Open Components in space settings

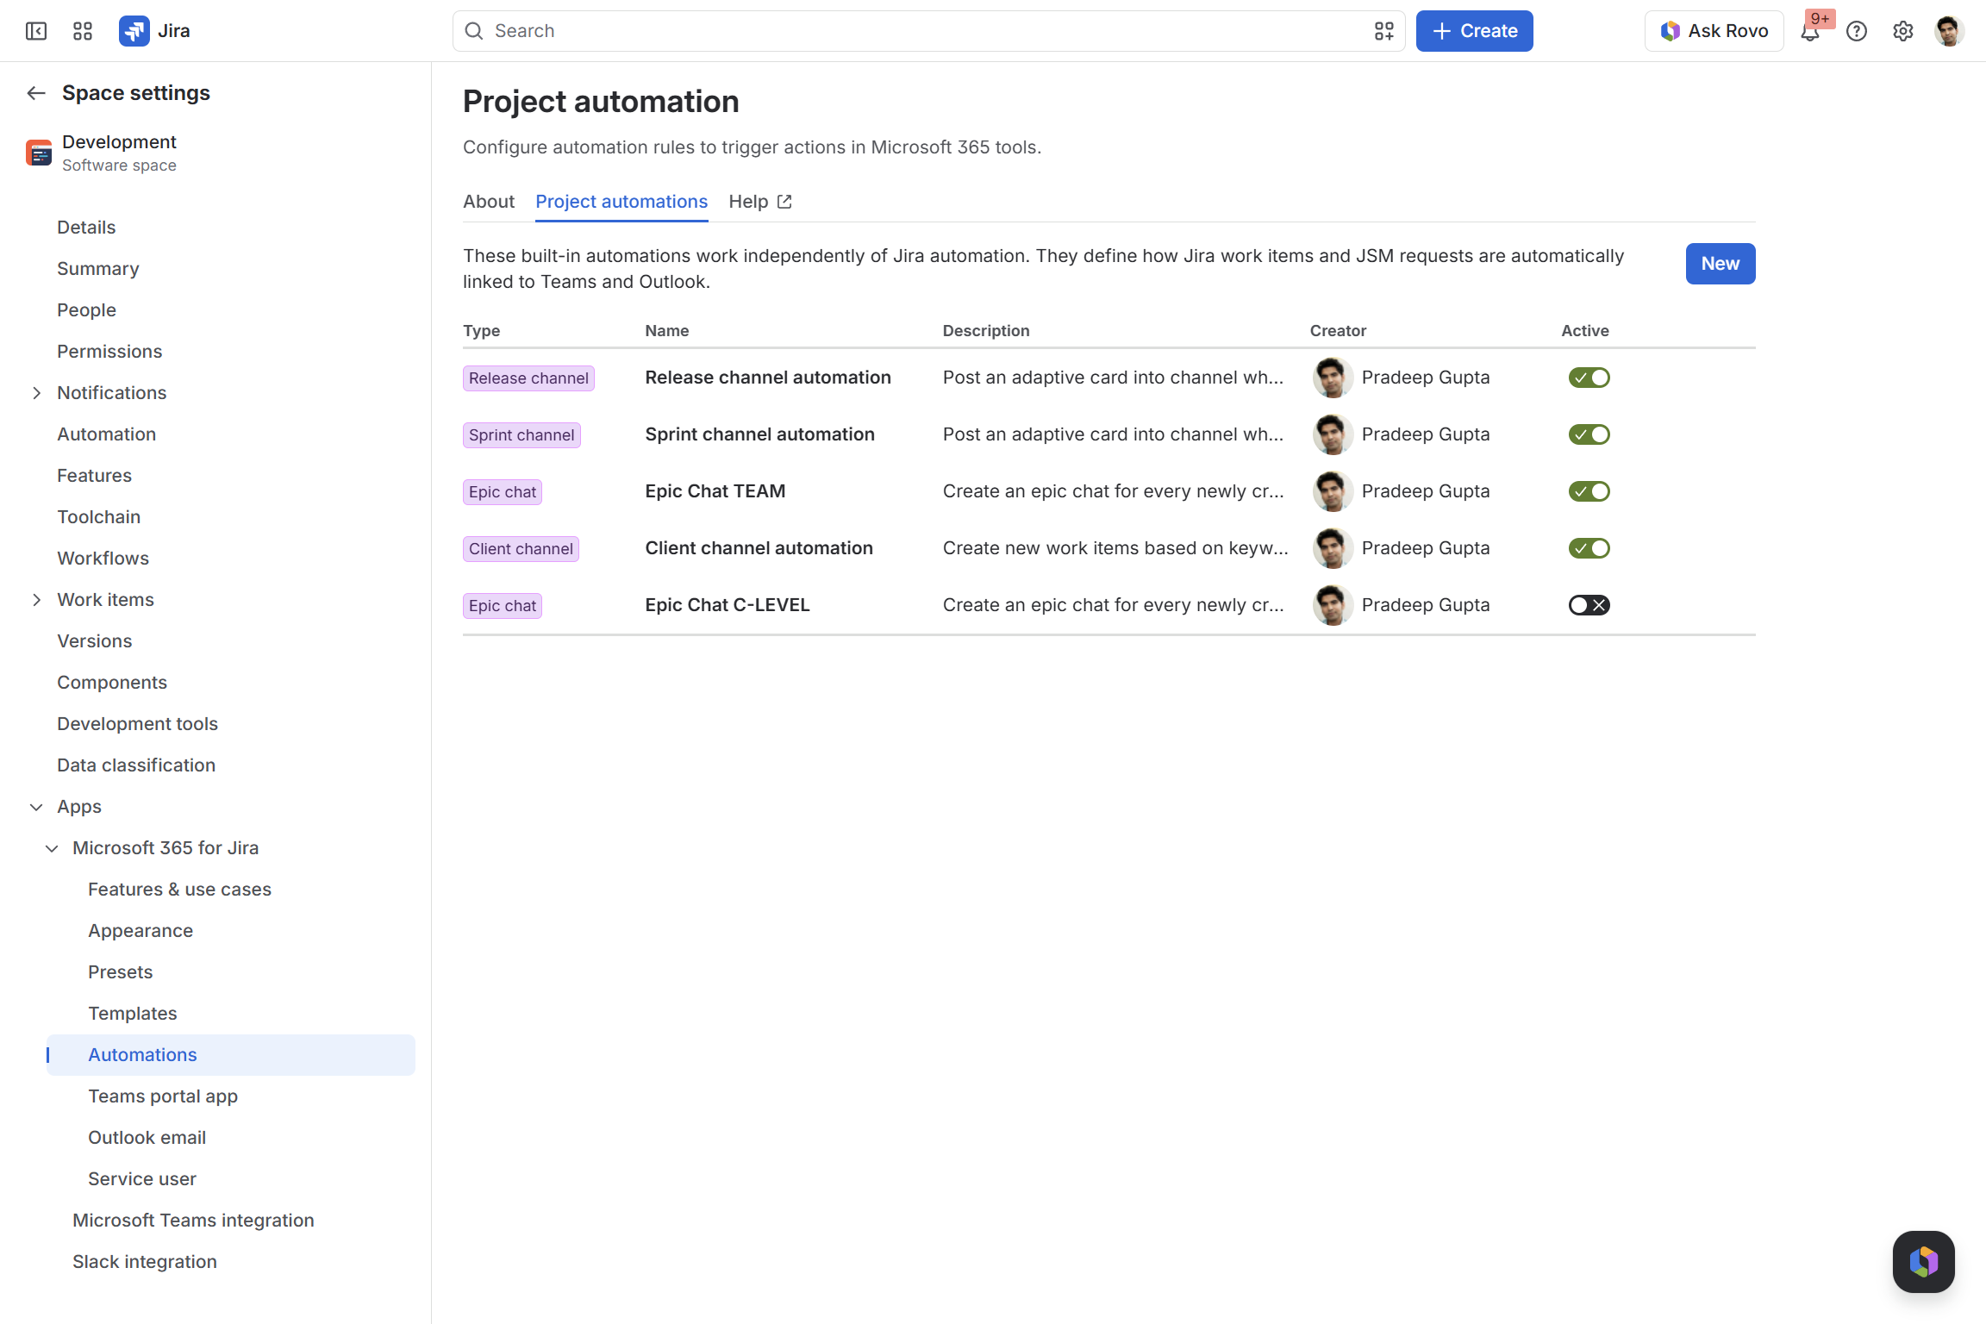pyautogui.click(x=112, y=683)
